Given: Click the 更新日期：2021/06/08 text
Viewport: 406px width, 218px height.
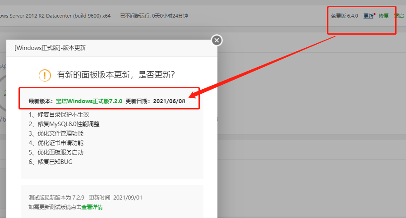Looking at the screenshot, I should [155, 101].
